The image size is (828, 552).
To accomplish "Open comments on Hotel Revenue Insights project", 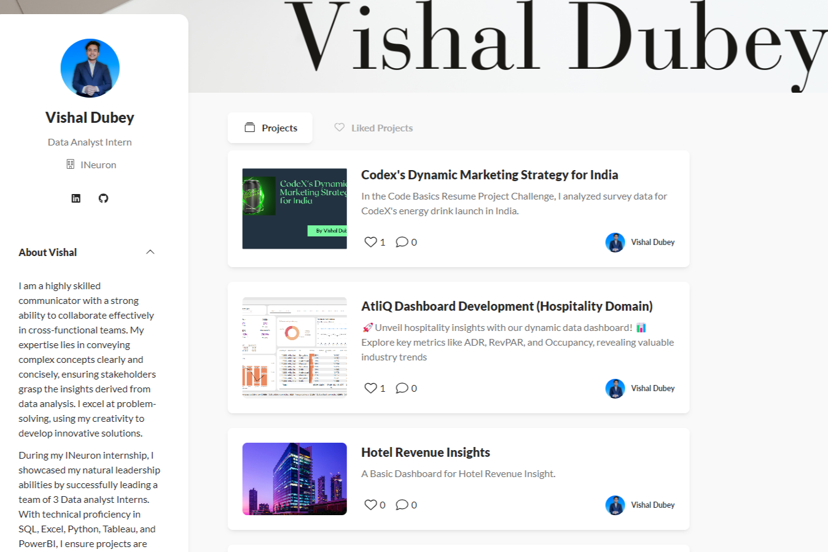I will (402, 505).
